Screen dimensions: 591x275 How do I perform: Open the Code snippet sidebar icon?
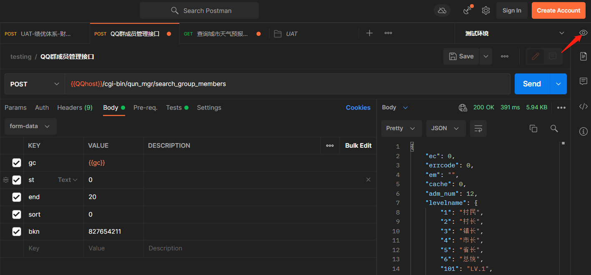(583, 106)
